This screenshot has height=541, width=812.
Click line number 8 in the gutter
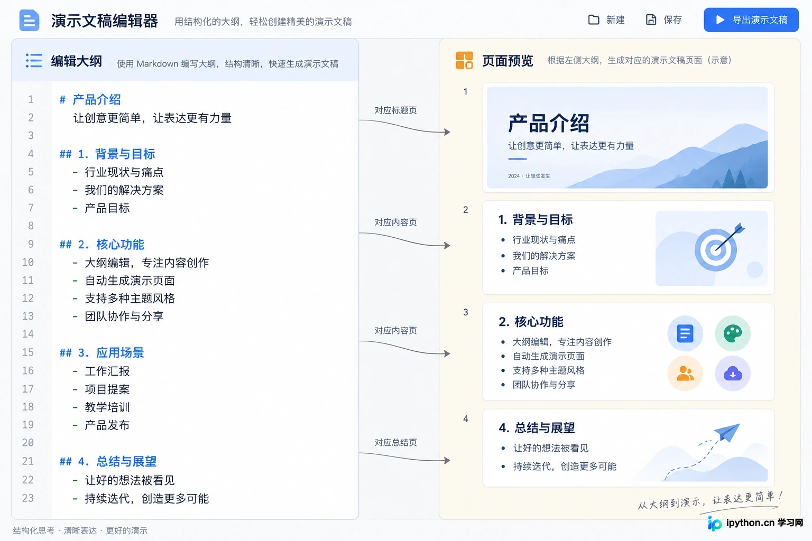(31, 226)
